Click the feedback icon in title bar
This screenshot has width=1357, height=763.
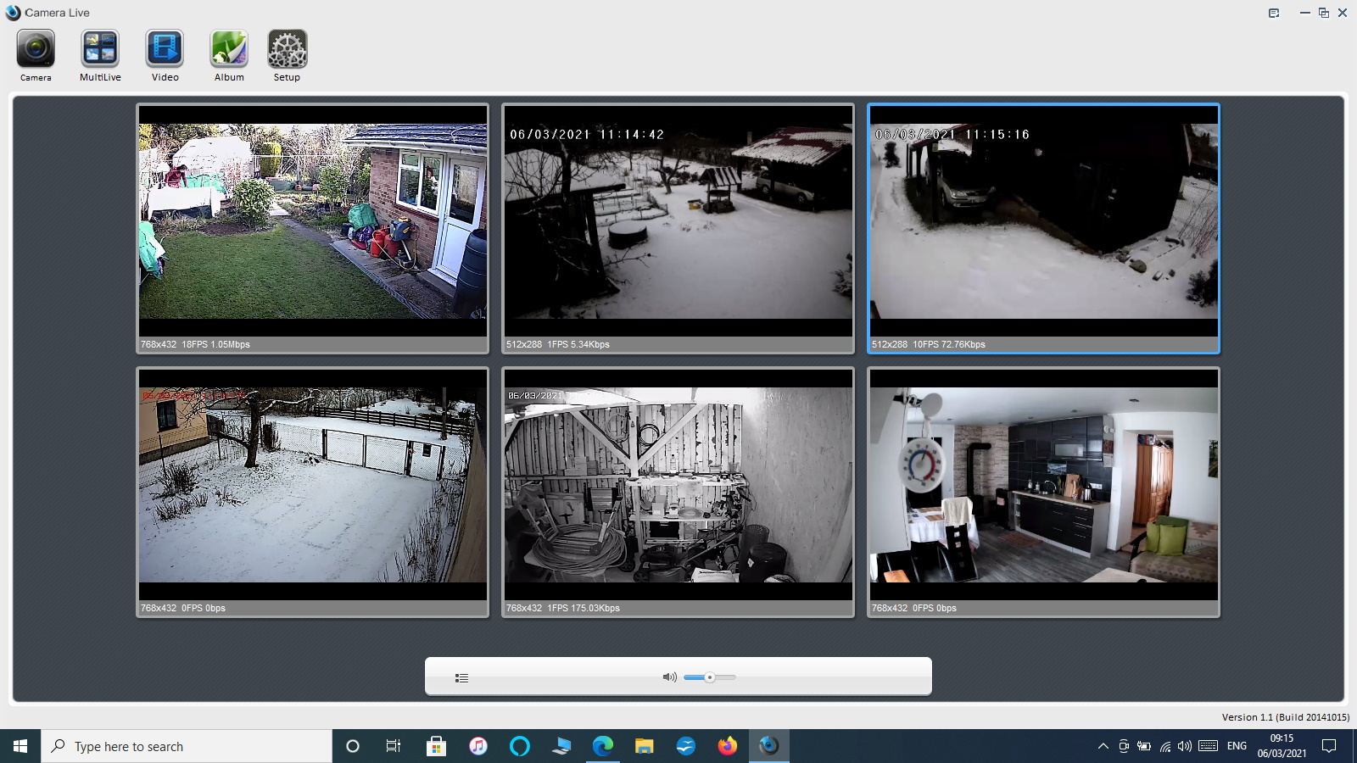pyautogui.click(x=1274, y=13)
